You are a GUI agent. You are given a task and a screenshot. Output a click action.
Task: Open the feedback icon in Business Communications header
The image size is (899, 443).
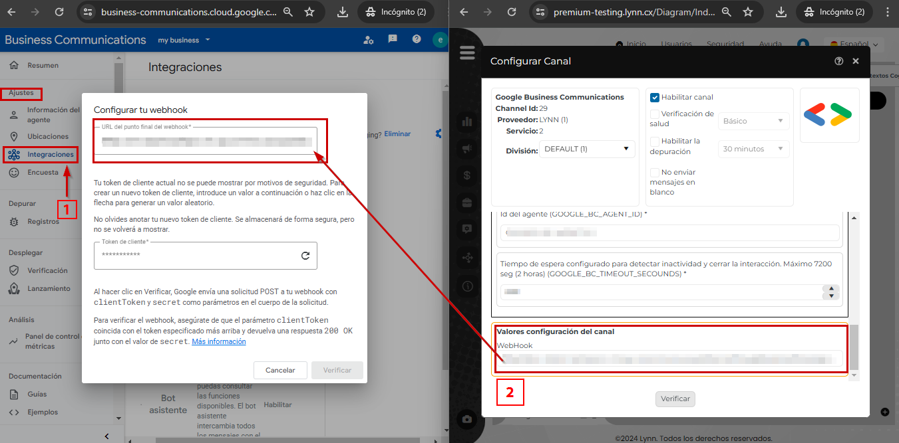[393, 39]
